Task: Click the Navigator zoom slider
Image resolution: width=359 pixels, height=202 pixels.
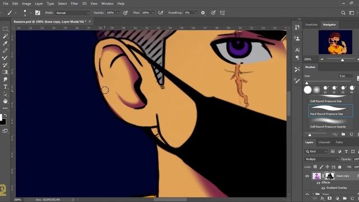Action: tap(342, 59)
